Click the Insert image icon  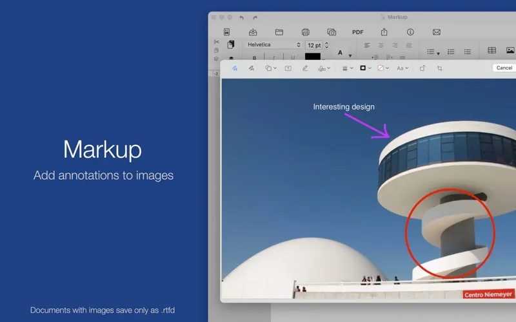510,50
